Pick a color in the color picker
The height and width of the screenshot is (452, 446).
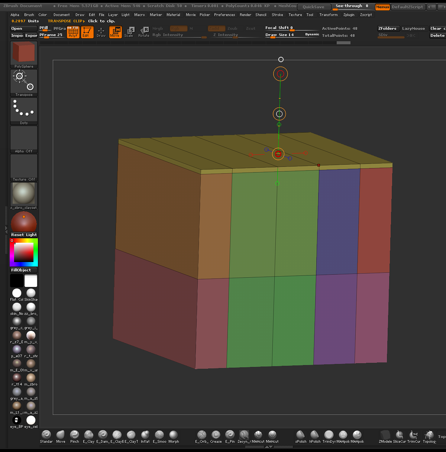(x=24, y=252)
